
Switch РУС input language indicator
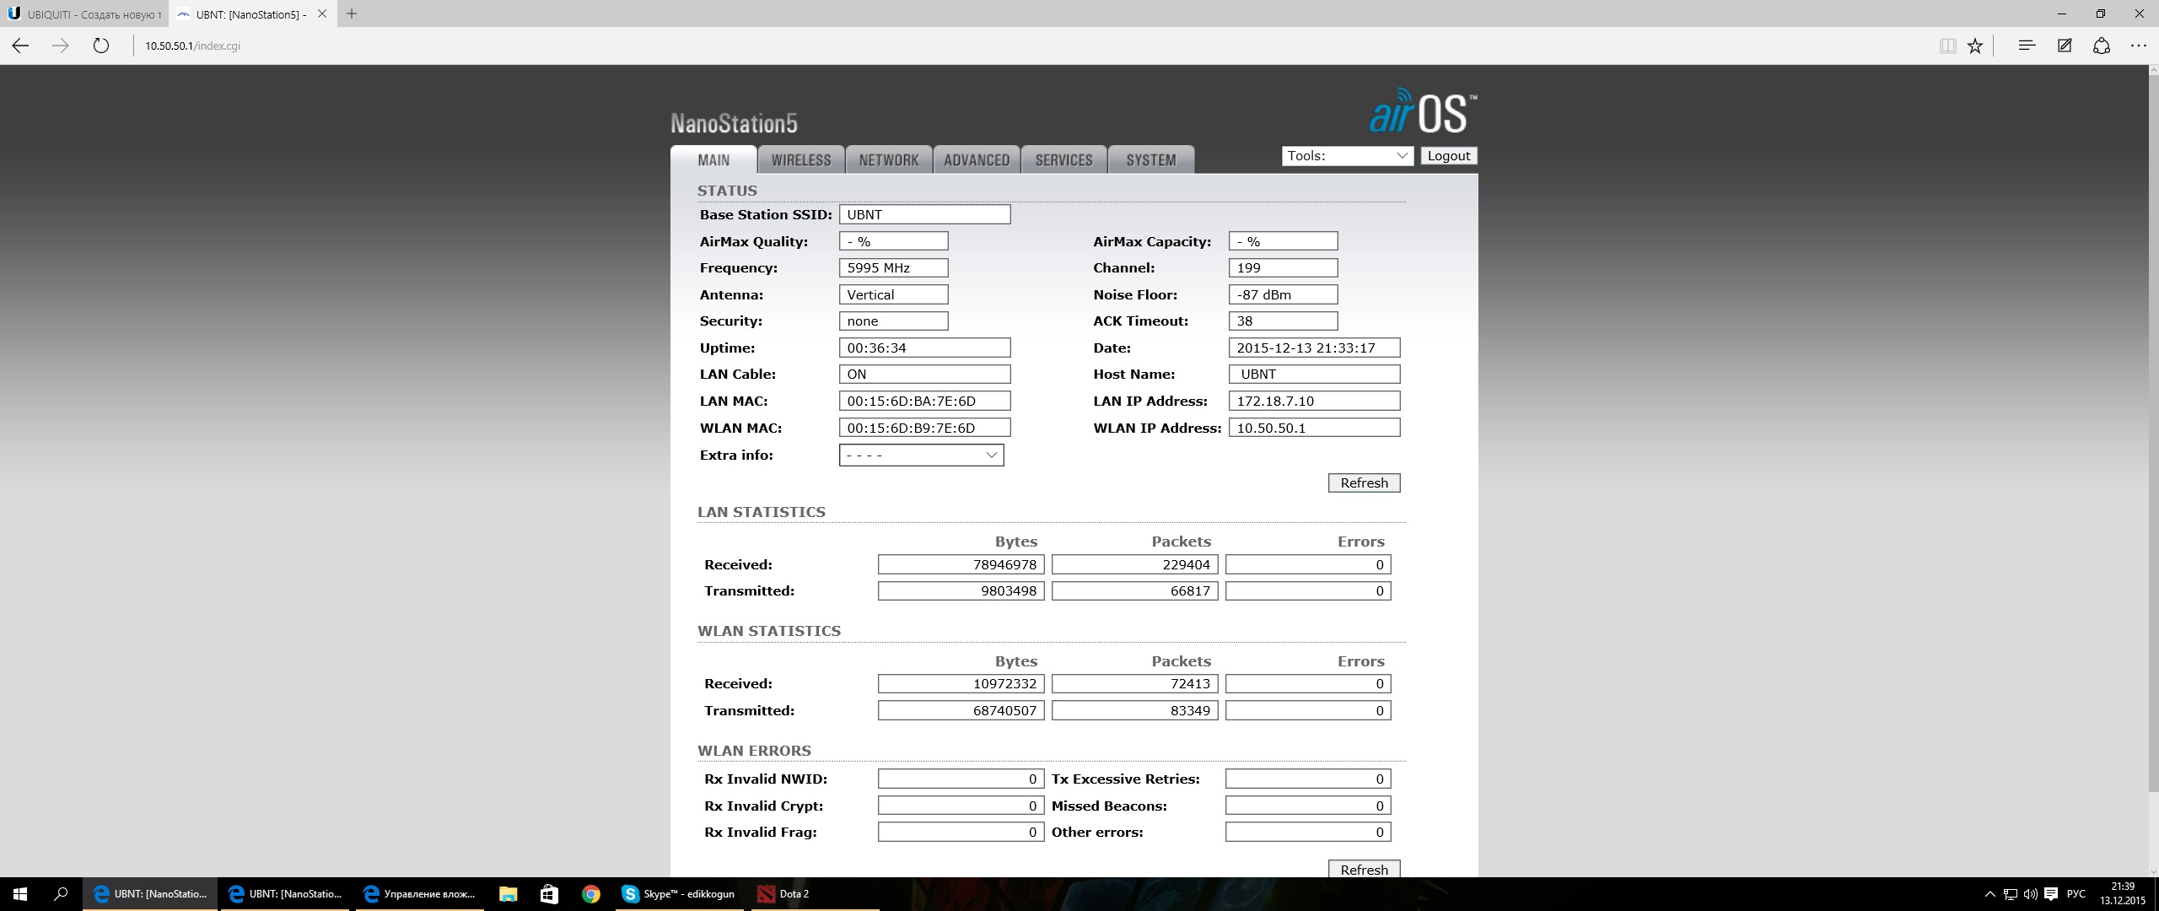[2076, 894]
